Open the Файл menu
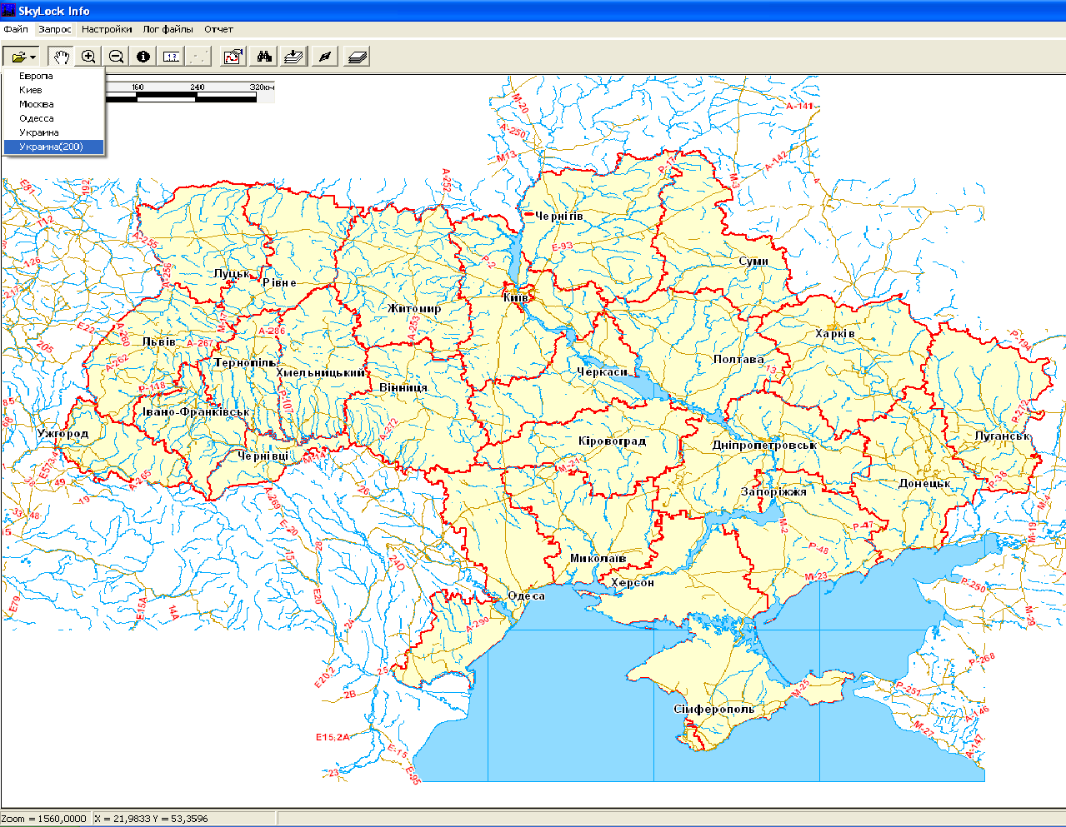The height and width of the screenshot is (827, 1066). pyautogui.click(x=16, y=29)
